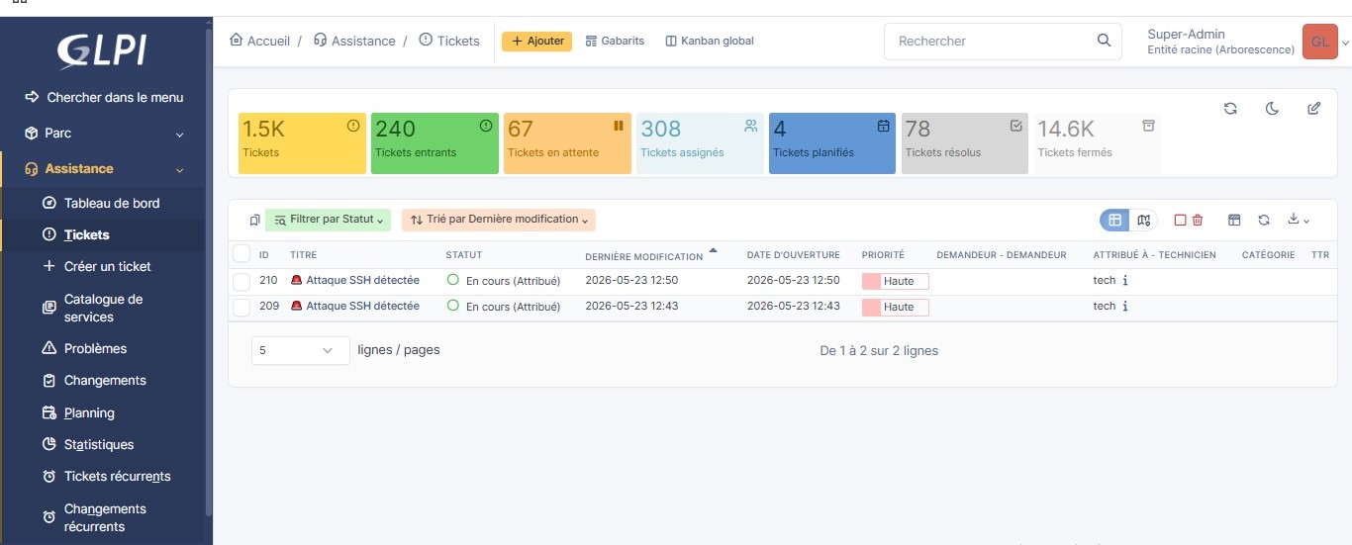Viewport: 1352px width, 545px height.
Task: Click the Ajouter button
Action: 536,42
